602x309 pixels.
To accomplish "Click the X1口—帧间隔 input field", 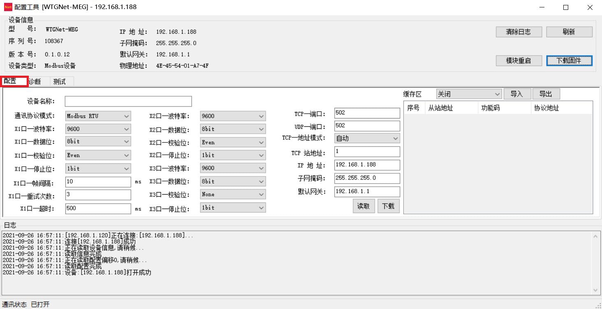I will pos(98,181).
